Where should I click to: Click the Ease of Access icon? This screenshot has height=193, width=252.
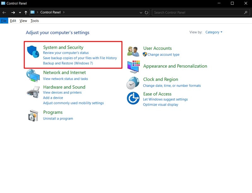pos(133,98)
